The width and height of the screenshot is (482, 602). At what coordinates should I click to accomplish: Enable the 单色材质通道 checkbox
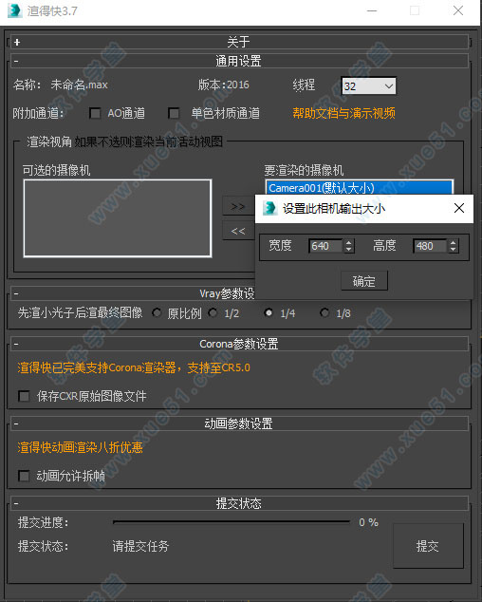[x=174, y=113]
